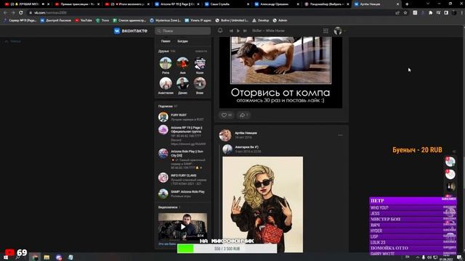Switch to the Рандомайзер browser tab
The width and height of the screenshot is (465, 261).
(x=327, y=4)
